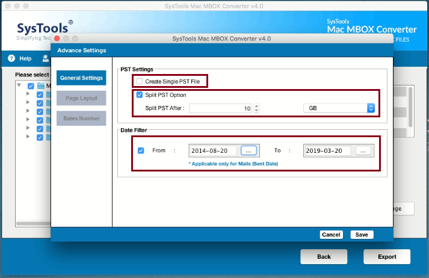Toggle the Date Filter From checkbox
The image size is (429, 278).
141,150
